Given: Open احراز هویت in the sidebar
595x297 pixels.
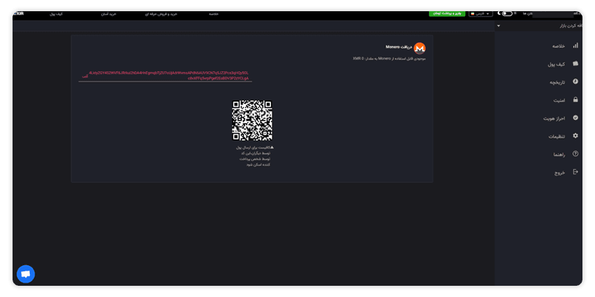Looking at the screenshot, I should pyautogui.click(x=555, y=119).
